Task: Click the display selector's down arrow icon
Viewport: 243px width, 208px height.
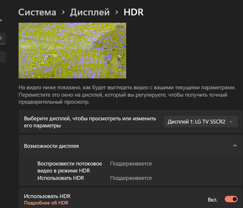Action: (x=231, y=122)
